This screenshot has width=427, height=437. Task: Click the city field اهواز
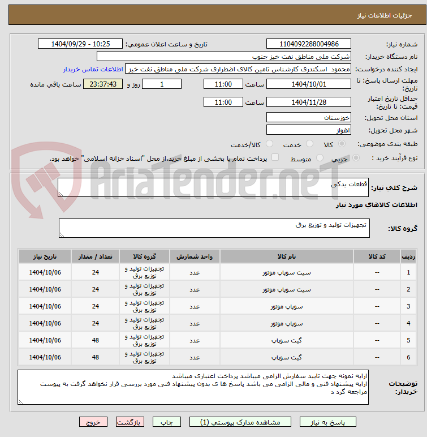click(x=309, y=130)
